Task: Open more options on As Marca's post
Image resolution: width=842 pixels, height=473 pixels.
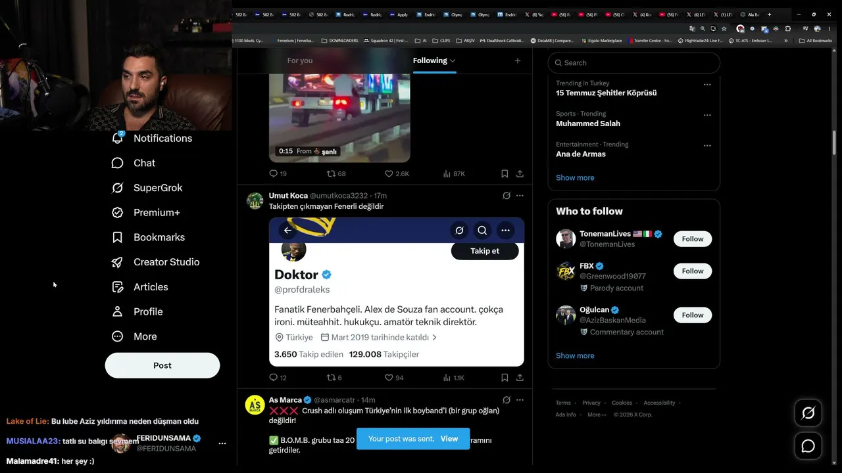Action: tap(520, 400)
